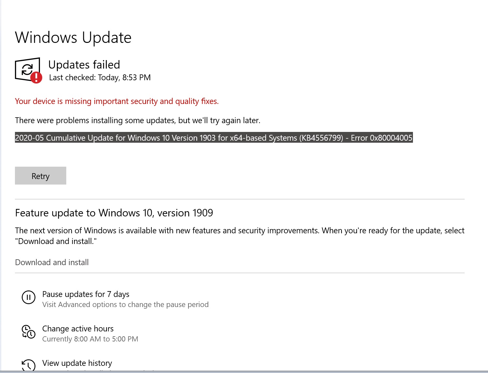Click 'Currently 8:00 AM to 5:00 PM' text

pyautogui.click(x=90, y=339)
